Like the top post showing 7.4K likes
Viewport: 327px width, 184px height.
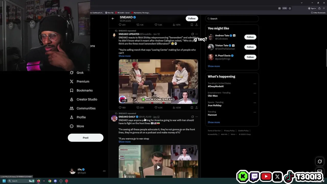point(158,25)
